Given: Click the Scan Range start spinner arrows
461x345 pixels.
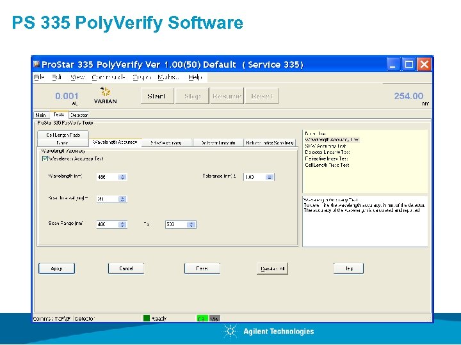Looking at the screenshot, I should coord(122,224).
